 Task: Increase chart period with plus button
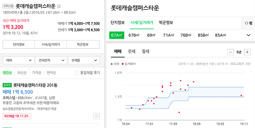[247, 52]
